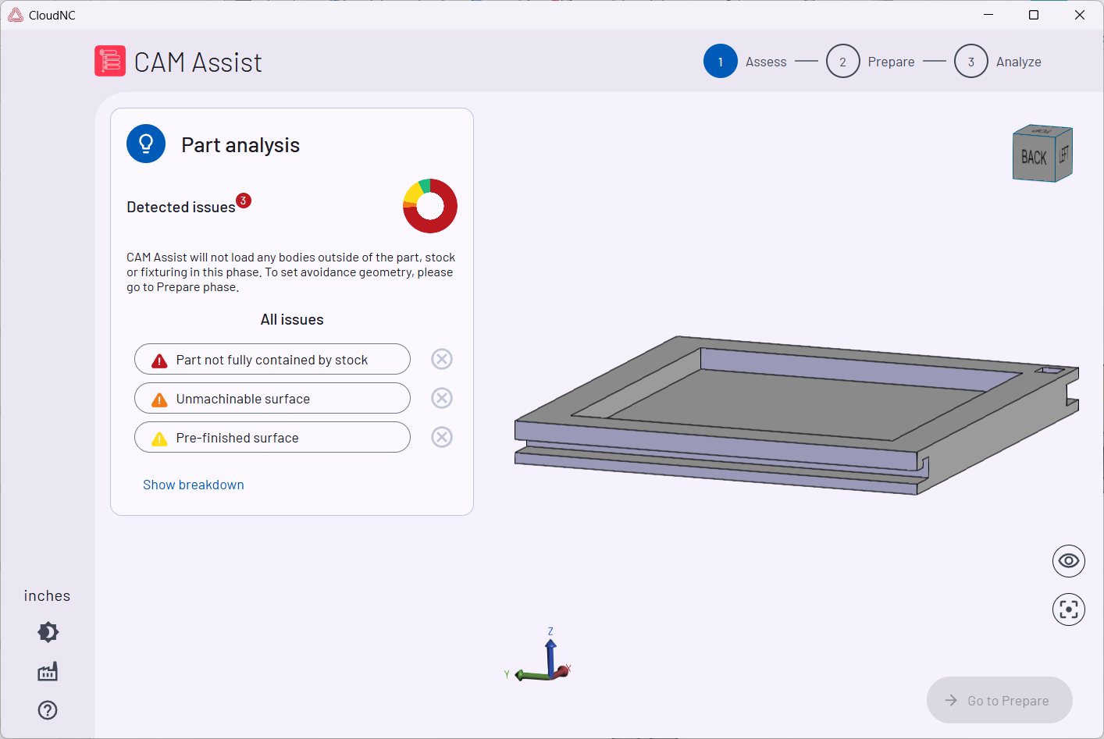1104x739 pixels.
Task: Switch to the Assess step
Action: [x=745, y=62]
